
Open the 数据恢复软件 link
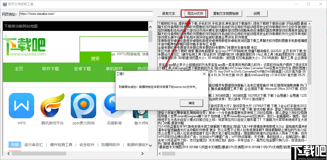point(138,145)
